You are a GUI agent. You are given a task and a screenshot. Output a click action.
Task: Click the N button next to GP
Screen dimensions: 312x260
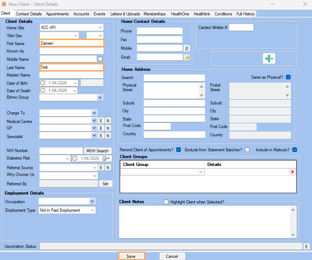108,128
